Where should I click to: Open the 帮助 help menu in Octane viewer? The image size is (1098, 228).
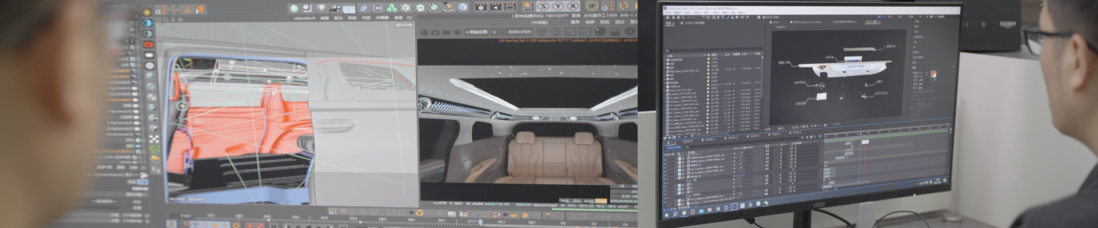coord(590,22)
